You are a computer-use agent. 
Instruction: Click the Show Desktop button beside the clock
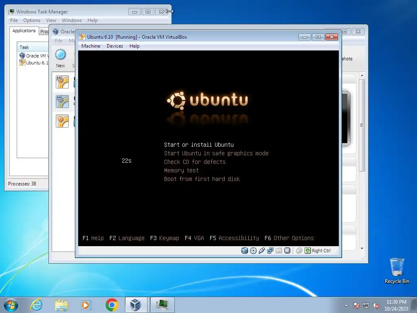click(415, 305)
